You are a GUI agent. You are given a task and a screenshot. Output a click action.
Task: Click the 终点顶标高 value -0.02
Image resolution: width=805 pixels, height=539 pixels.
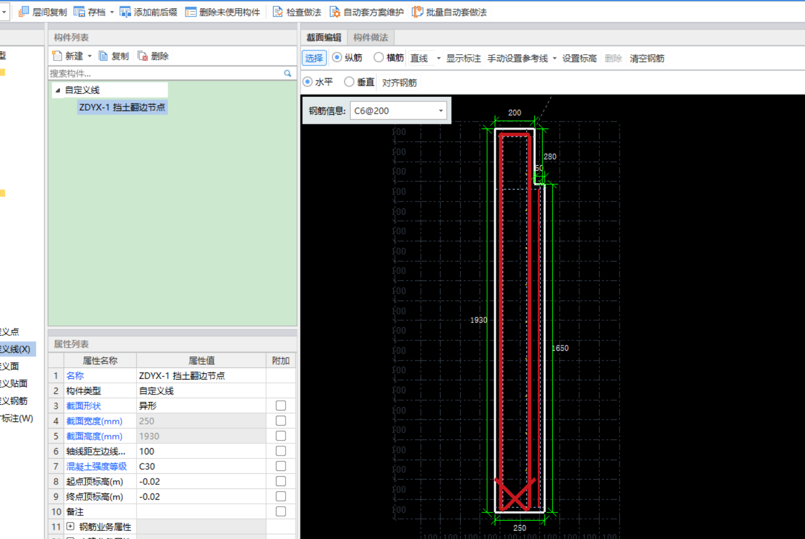150,496
